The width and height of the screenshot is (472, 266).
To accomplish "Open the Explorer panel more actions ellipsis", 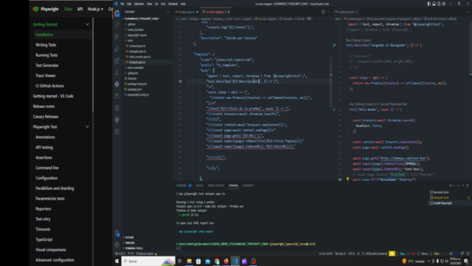I will pyautogui.click(x=168, y=12).
